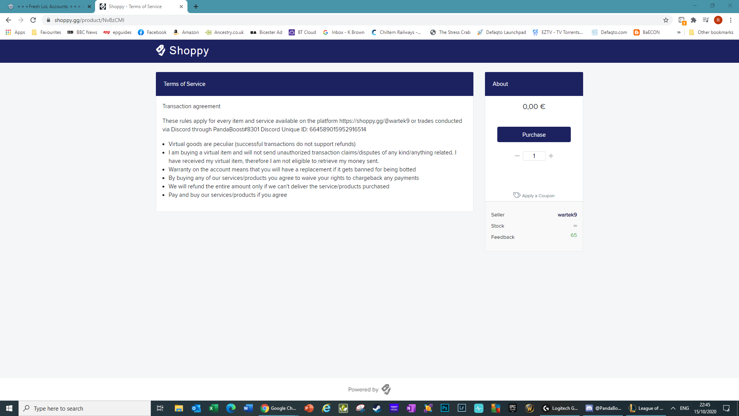Open the Chrome extensions puzzle icon

click(x=694, y=20)
